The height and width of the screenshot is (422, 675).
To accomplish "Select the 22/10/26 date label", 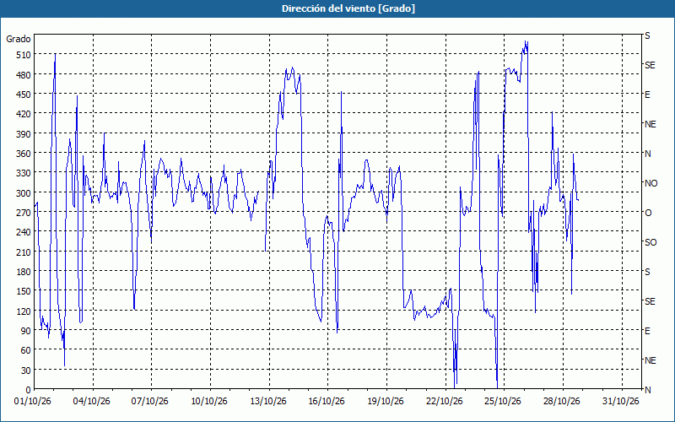I will [445, 402].
